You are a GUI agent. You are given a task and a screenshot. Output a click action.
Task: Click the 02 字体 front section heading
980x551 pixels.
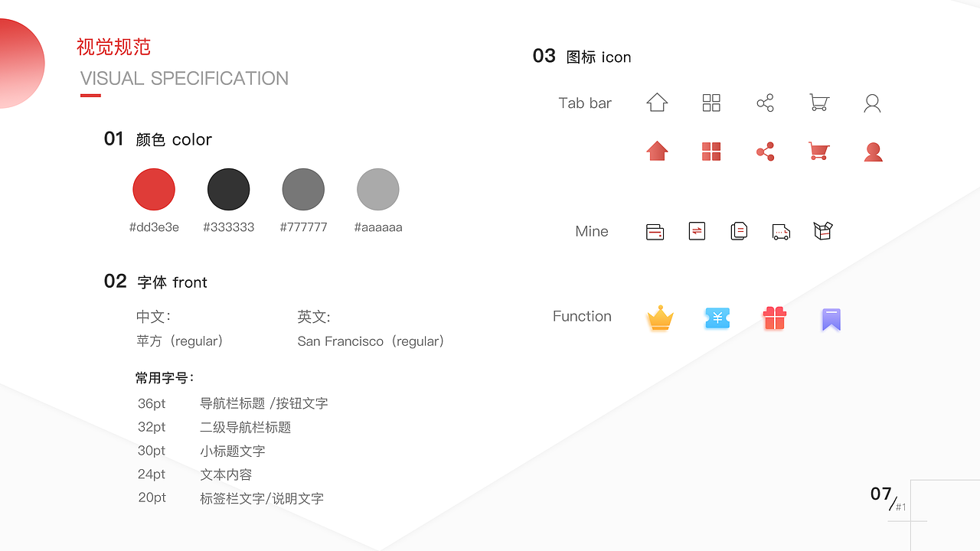pos(155,282)
